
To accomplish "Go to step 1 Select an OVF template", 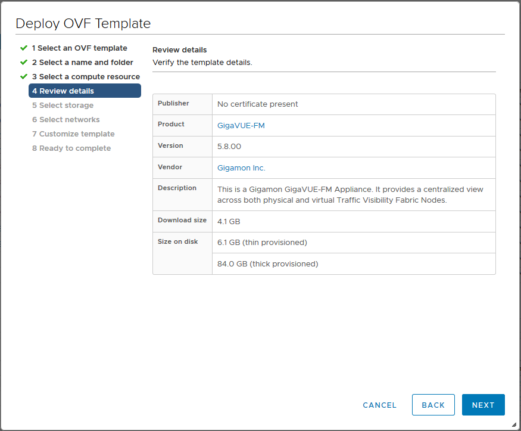I will (79, 48).
